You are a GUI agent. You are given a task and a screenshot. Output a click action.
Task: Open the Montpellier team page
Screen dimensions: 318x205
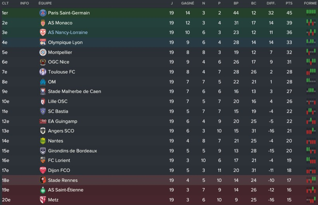[60, 52]
